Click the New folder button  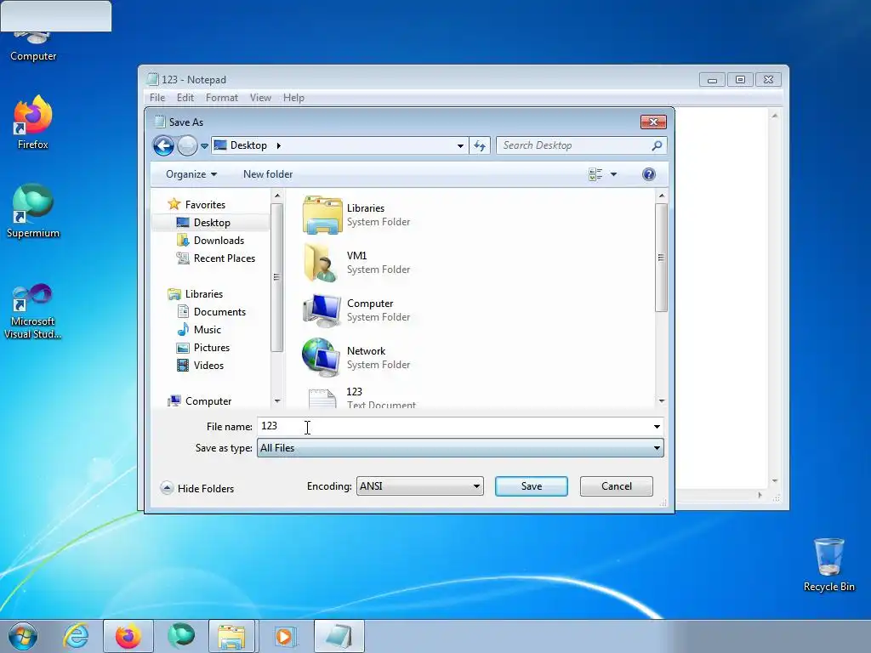(x=268, y=174)
